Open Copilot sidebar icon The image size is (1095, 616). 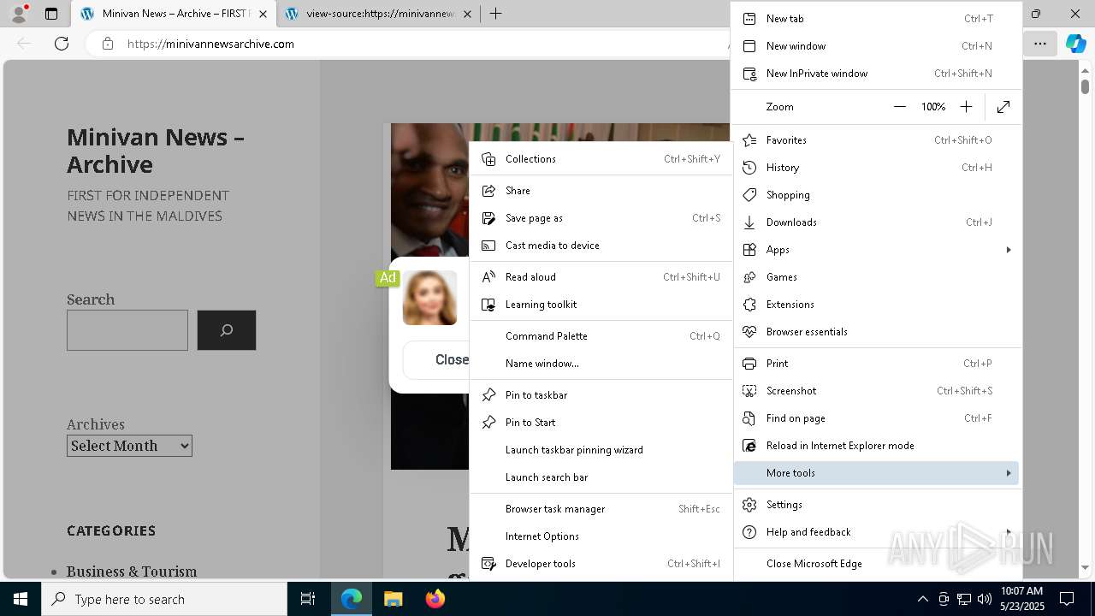[1075, 44]
